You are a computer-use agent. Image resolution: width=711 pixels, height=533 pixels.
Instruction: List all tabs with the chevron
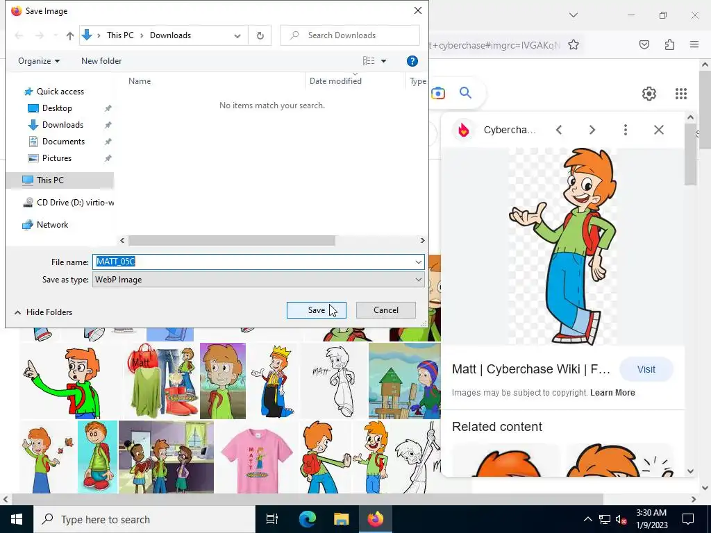pyautogui.click(x=574, y=15)
